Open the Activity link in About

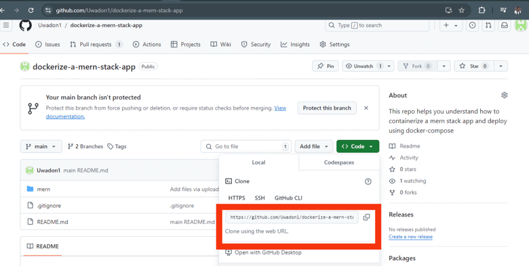pyautogui.click(x=404, y=158)
